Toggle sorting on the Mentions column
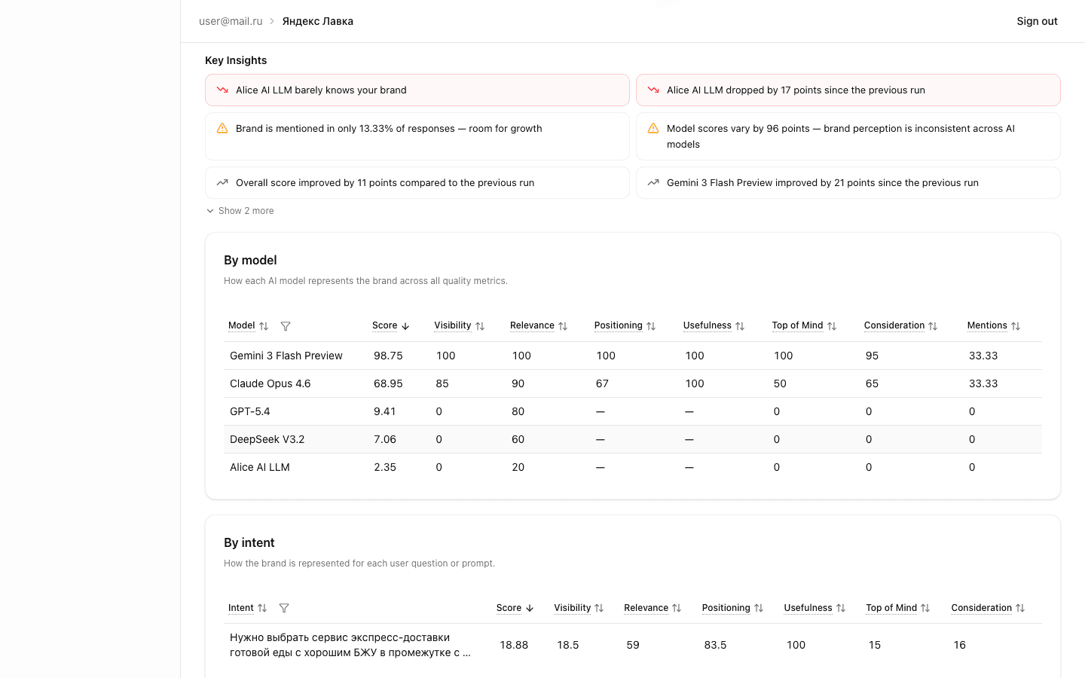This screenshot has width=1085, height=678. pyautogui.click(x=1016, y=325)
